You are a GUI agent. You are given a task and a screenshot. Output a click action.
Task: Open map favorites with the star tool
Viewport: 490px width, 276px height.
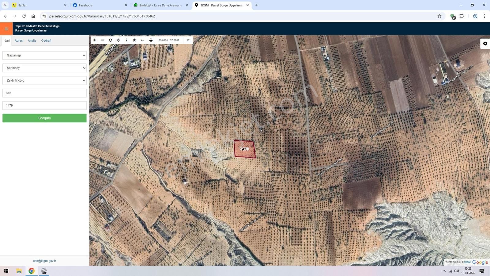point(134,40)
